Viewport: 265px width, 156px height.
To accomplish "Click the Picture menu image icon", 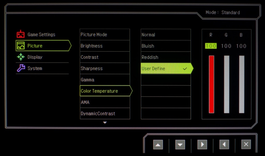I will [x=21, y=46].
